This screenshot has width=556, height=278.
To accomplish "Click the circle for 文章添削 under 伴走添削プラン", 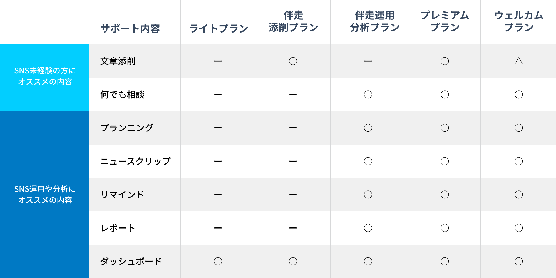I will pos(293,61).
